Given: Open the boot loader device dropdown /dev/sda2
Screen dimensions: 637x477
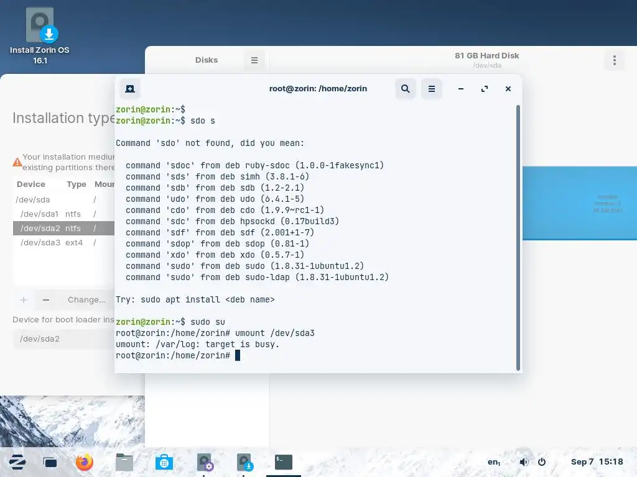Looking at the screenshot, I should [x=64, y=338].
